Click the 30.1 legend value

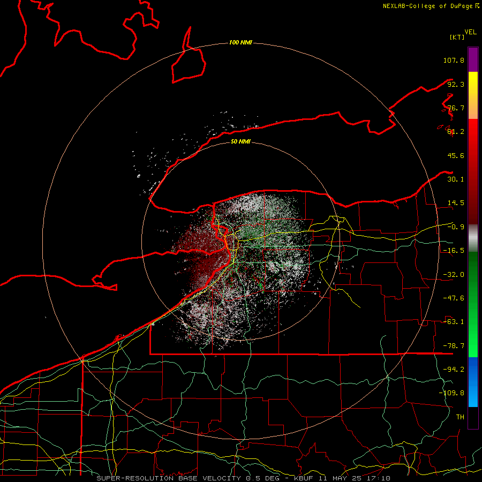pos(456,179)
